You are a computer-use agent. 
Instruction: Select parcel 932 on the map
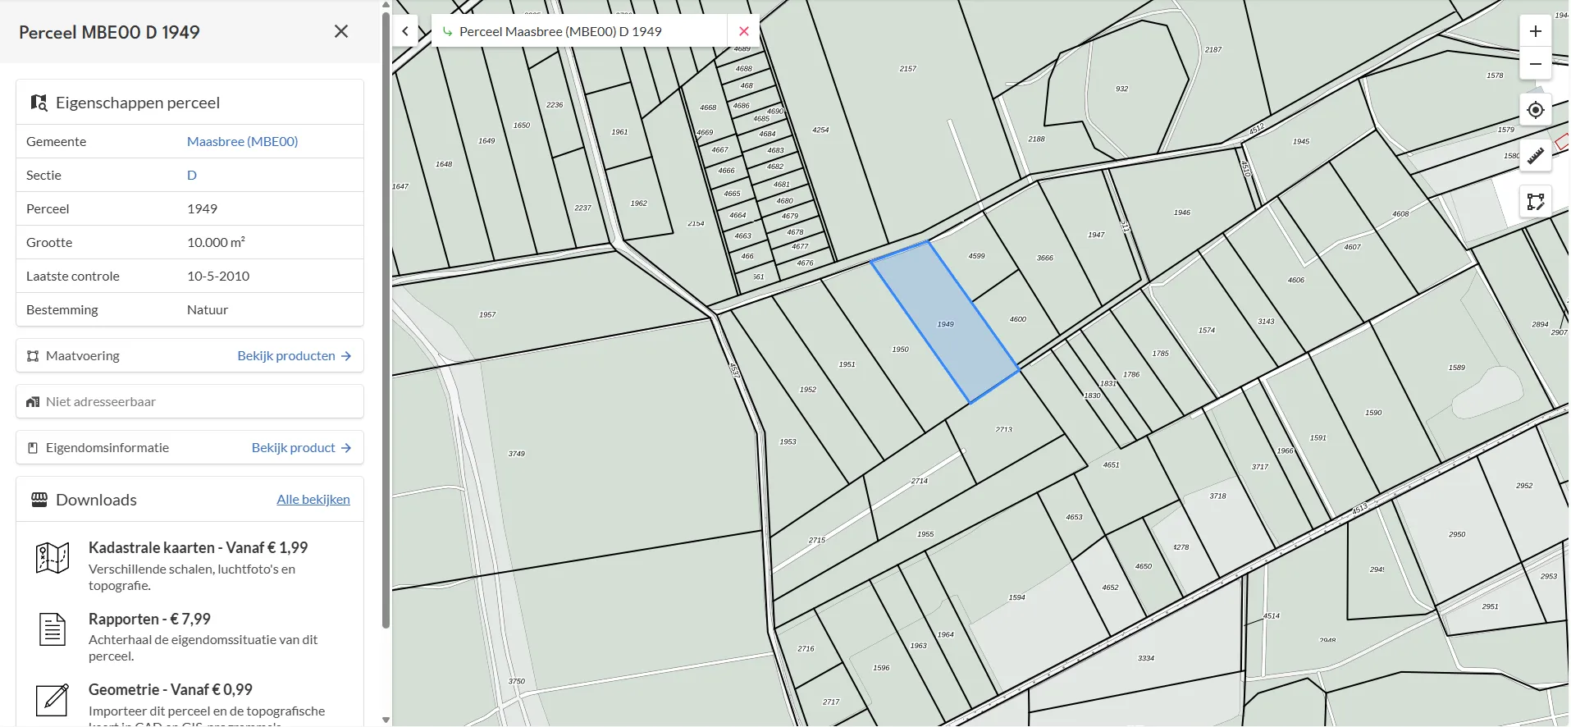(1121, 89)
